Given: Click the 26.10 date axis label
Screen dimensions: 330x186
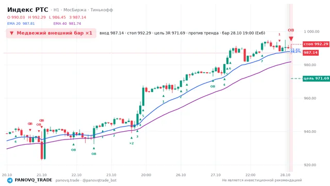Looking at the screenshot, I should coord(181,175).
